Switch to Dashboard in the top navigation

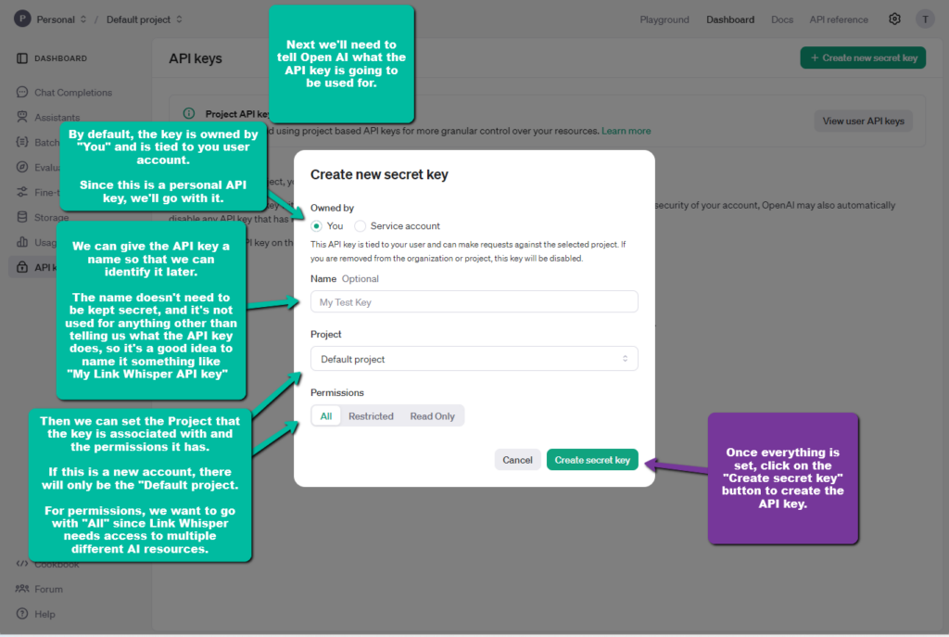730,19
